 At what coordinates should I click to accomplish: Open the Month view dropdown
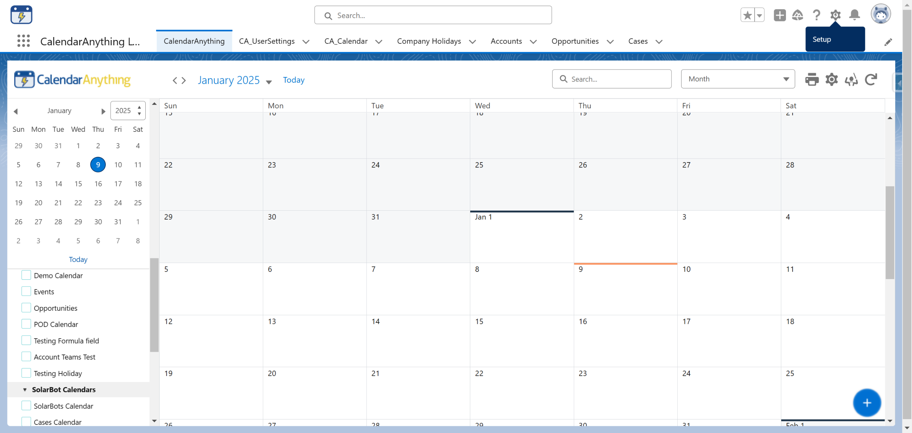coord(737,79)
